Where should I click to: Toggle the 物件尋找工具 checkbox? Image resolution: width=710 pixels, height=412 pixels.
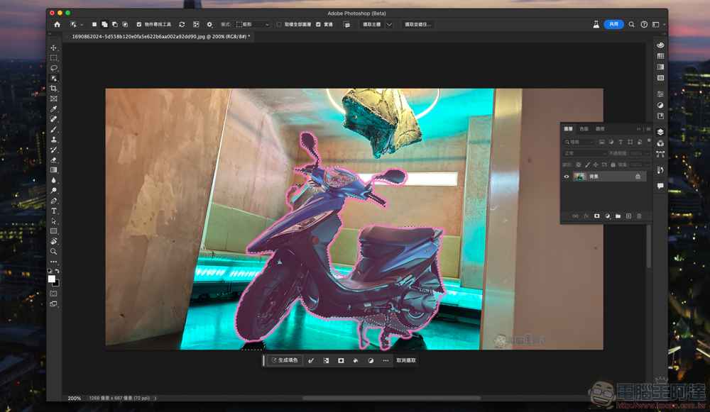(139, 24)
